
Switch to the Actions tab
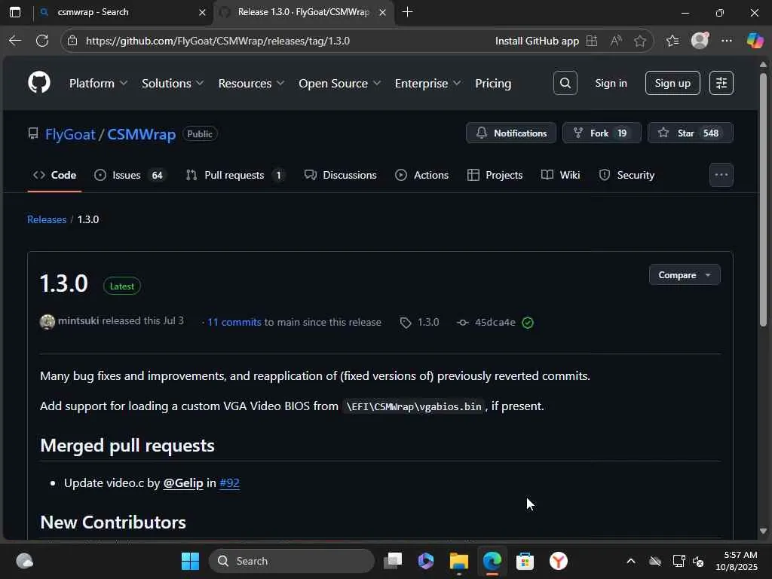pyautogui.click(x=422, y=175)
